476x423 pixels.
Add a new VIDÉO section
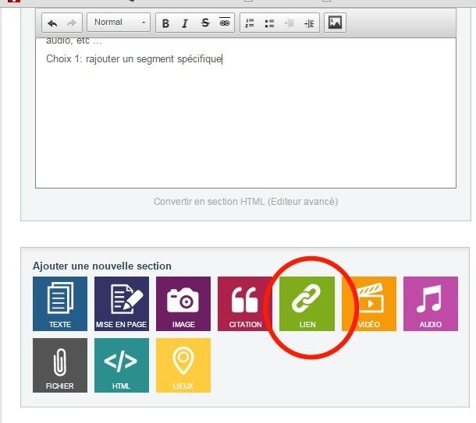pyautogui.click(x=369, y=304)
